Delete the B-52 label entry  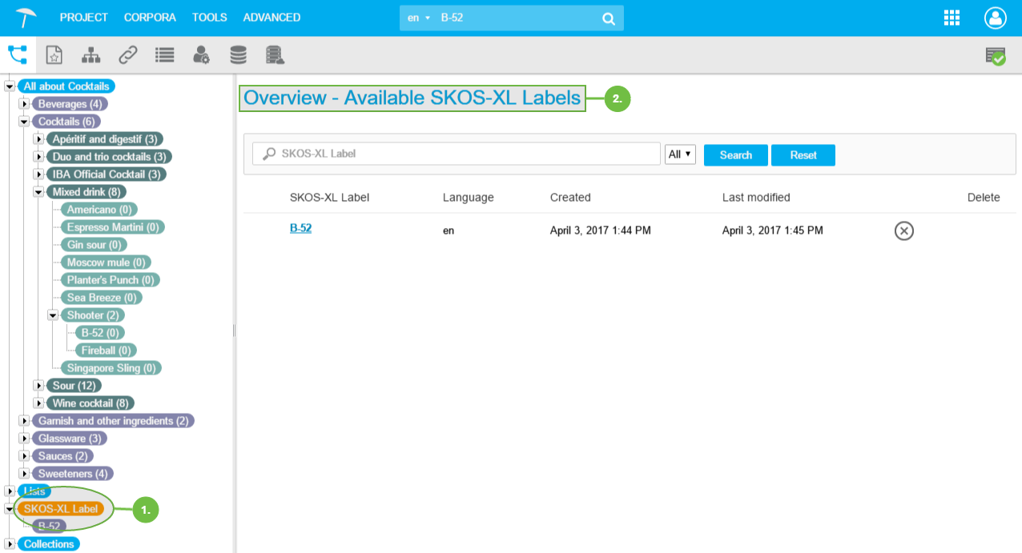[903, 231]
